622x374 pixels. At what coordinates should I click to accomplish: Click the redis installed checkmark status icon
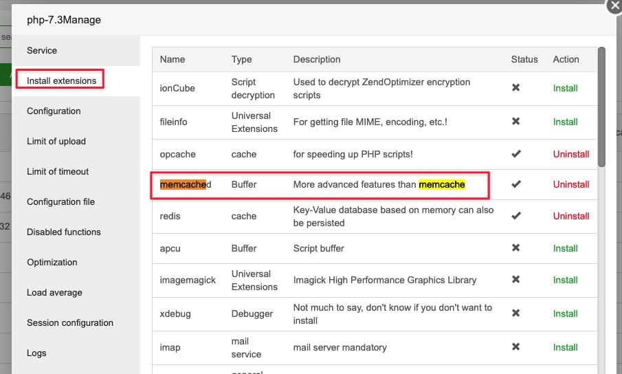[516, 216]
